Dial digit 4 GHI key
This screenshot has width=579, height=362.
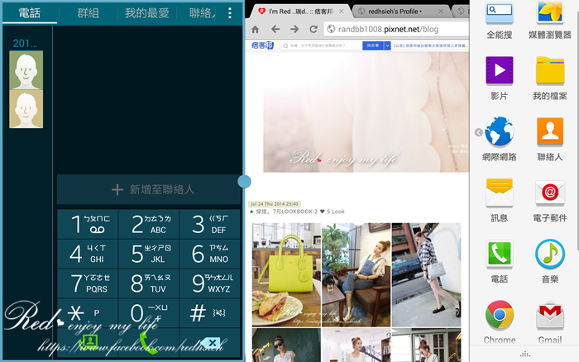pyautogui.click(x=88, y=254)
